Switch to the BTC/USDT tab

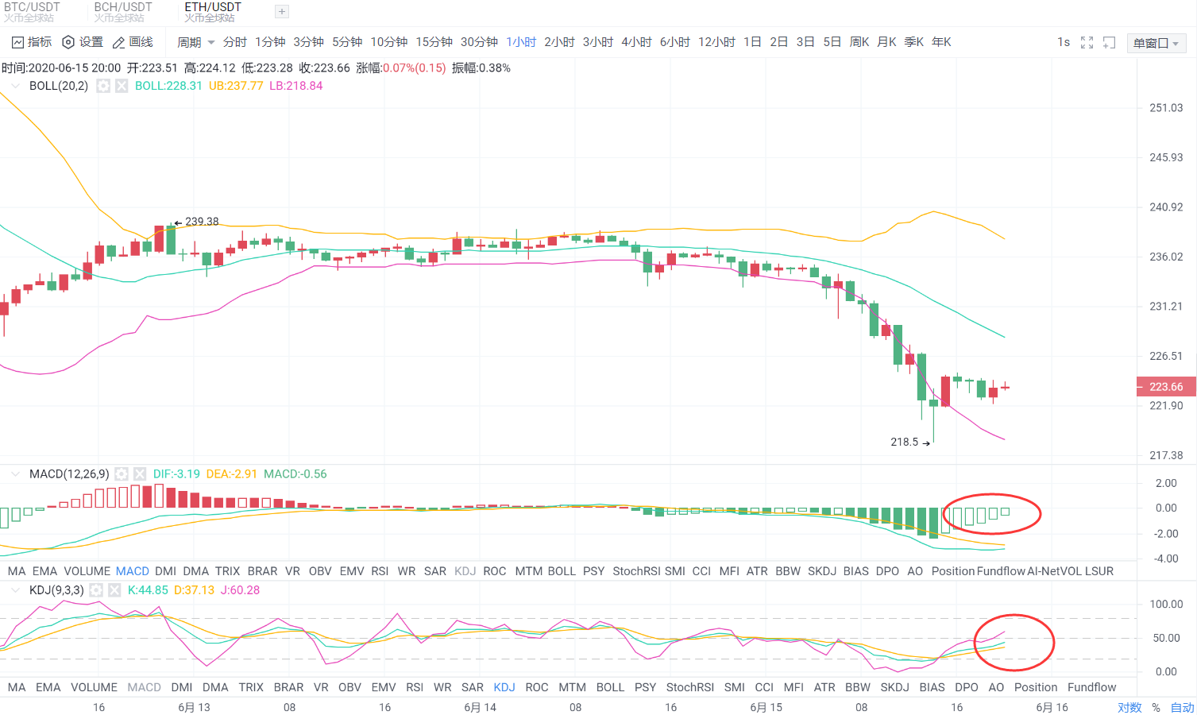32,12
